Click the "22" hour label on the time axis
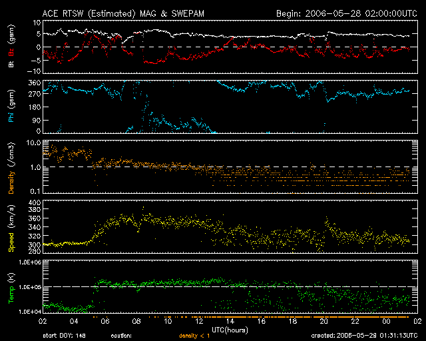Screen dimensions: 426x341 point(355,322)
